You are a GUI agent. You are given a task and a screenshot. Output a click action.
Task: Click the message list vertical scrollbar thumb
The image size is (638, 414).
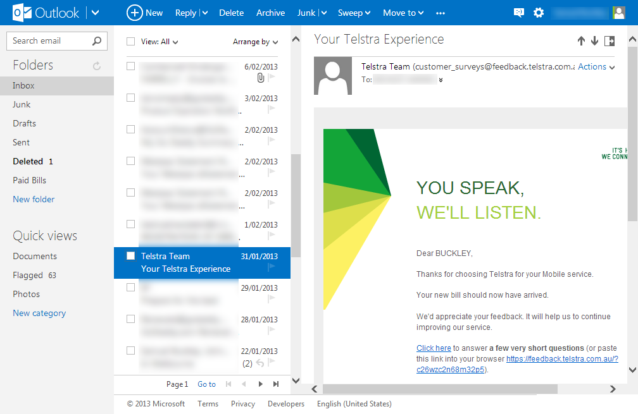click(x=296, y=205)
